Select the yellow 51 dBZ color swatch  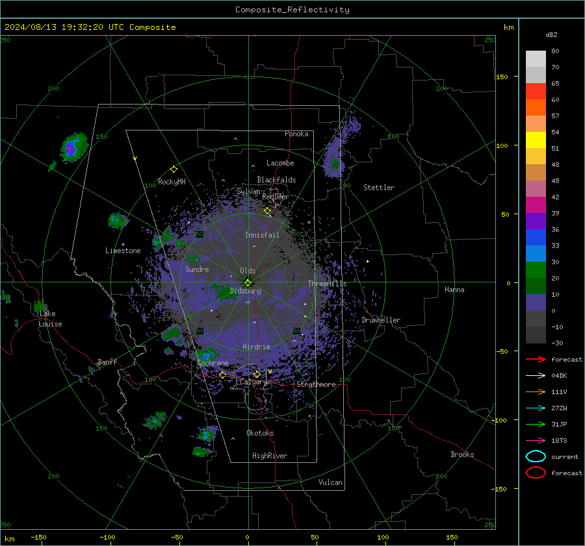click(x=536, y=140)
